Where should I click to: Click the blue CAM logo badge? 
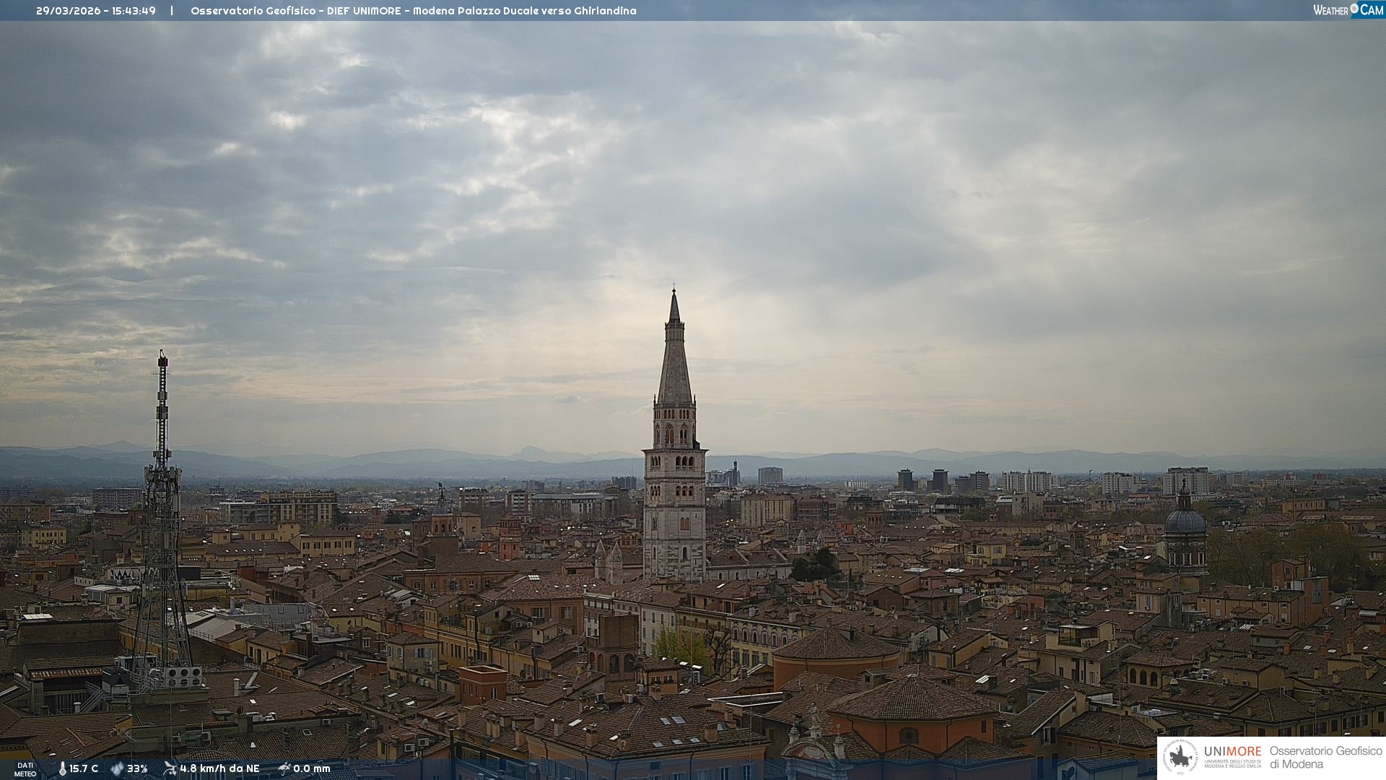(x=1371, y=10)
